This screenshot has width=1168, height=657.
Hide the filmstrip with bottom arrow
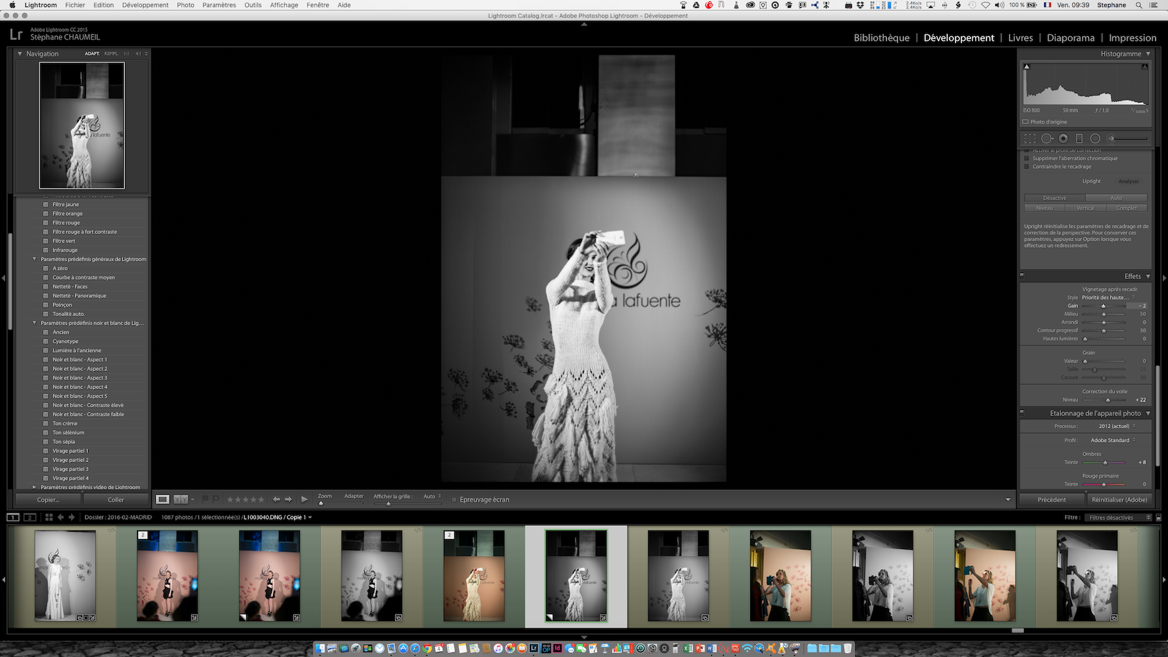[584, 637]
